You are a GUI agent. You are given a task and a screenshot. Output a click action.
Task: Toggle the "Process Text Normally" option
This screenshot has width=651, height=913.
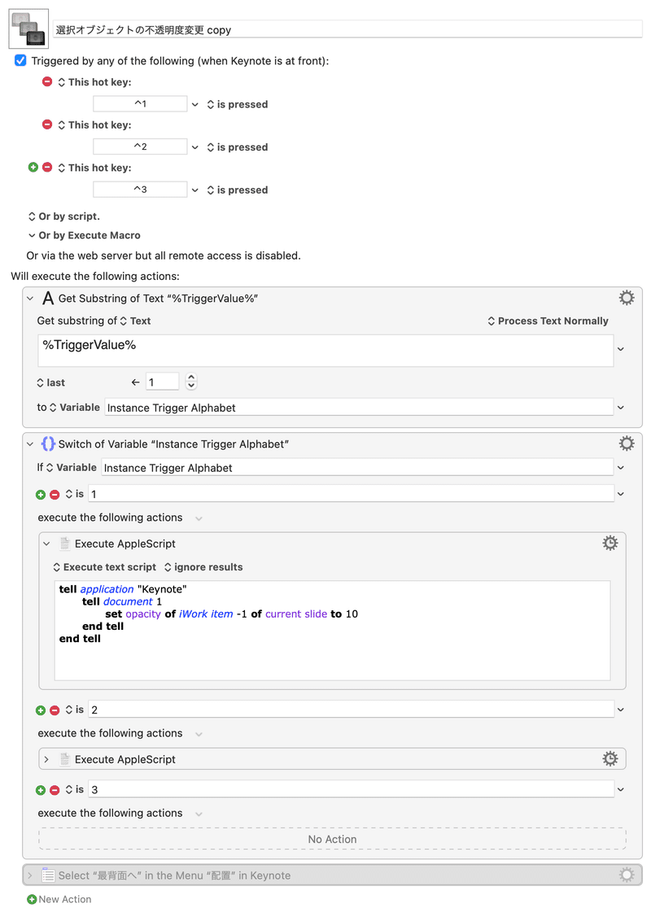pos(548,321)
